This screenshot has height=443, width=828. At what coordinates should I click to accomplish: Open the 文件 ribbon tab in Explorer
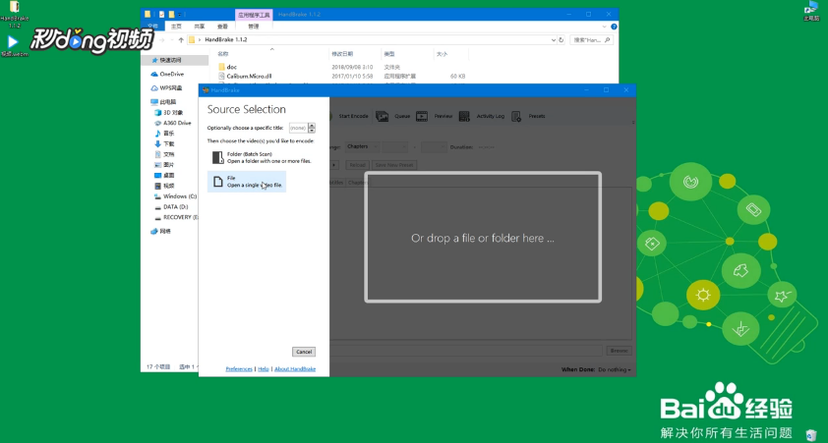point(152,26)
